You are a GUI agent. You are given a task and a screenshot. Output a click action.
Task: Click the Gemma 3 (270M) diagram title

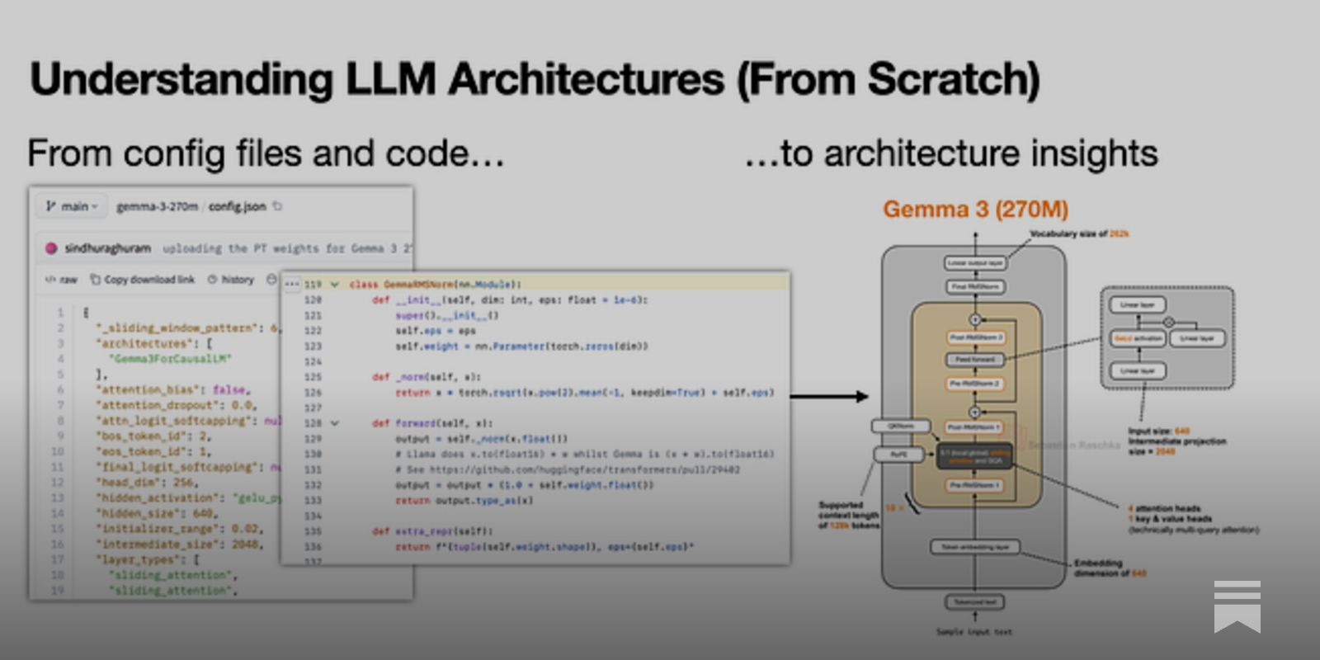click(975, 210)
